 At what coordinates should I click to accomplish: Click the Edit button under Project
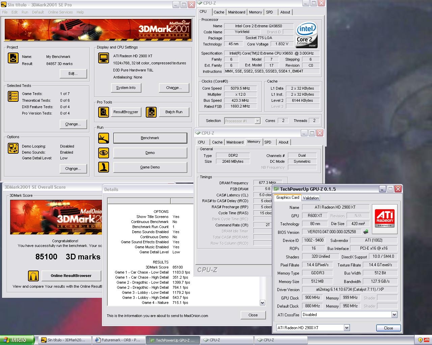[73, 73]
